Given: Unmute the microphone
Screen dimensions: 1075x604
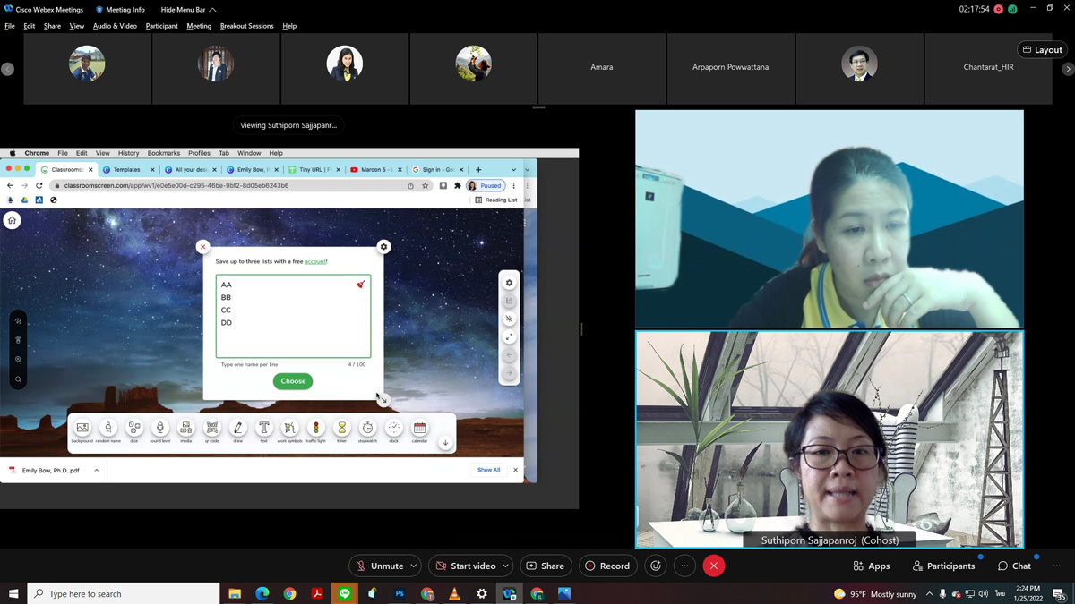Looking at the screenshot, I should 379,566.
